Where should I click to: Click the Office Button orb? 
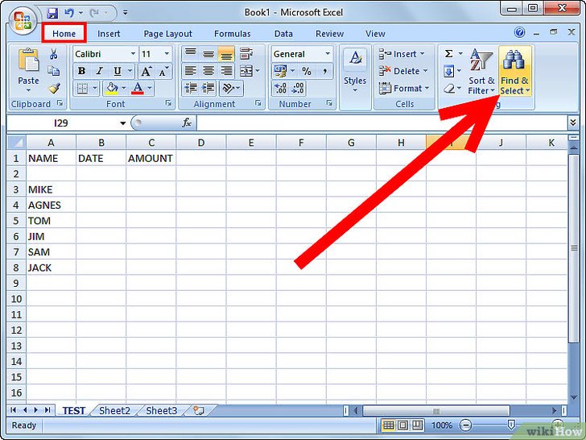(x=23, y=21)
